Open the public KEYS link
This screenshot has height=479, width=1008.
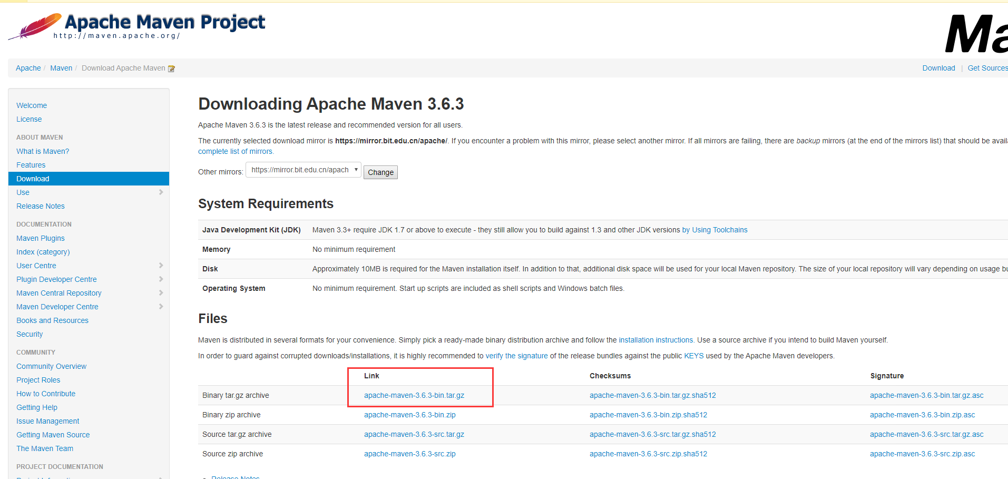click(x=693, y=356)
